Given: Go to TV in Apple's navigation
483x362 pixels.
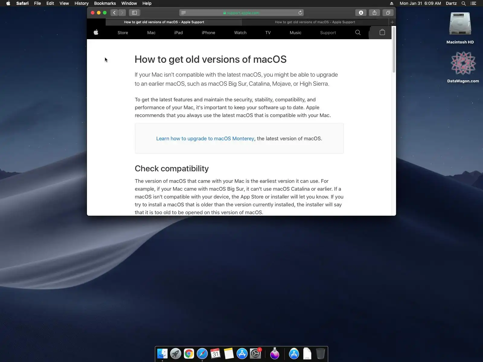Looking at the screenshot, I should 268,33.
